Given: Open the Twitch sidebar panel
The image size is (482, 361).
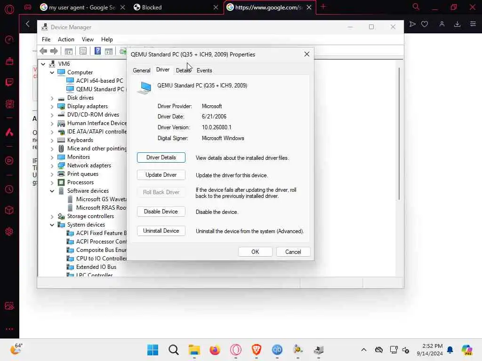Looking at the screenshot, I should [x=9, y=82].
